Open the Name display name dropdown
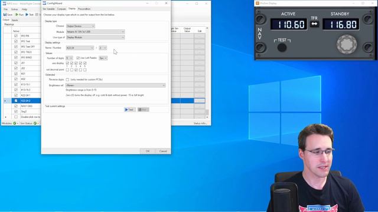Viewport: 378px width, 212px height. [80, 48]
